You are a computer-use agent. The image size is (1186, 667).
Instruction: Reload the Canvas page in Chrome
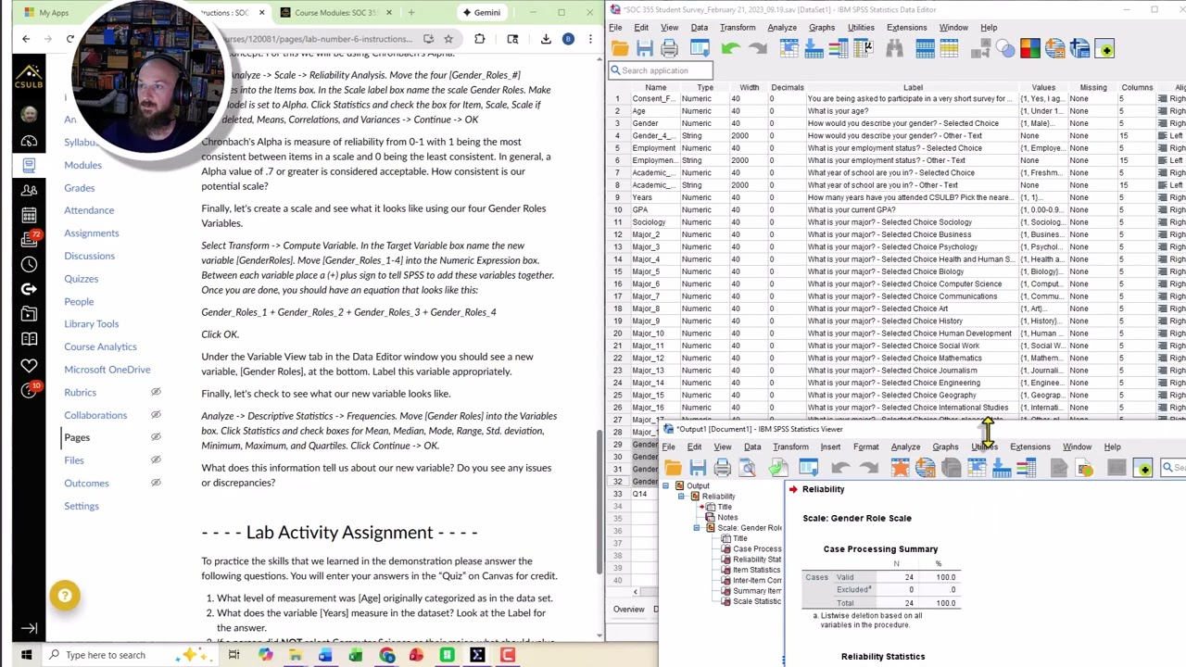(x=69, y=39)
